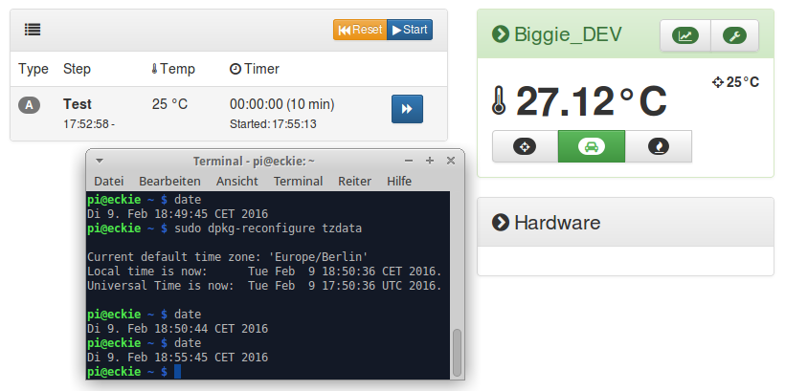Open the Biggie_DEV temperature chart
This screenshot has height=391, width=785.
coord(685,36)
